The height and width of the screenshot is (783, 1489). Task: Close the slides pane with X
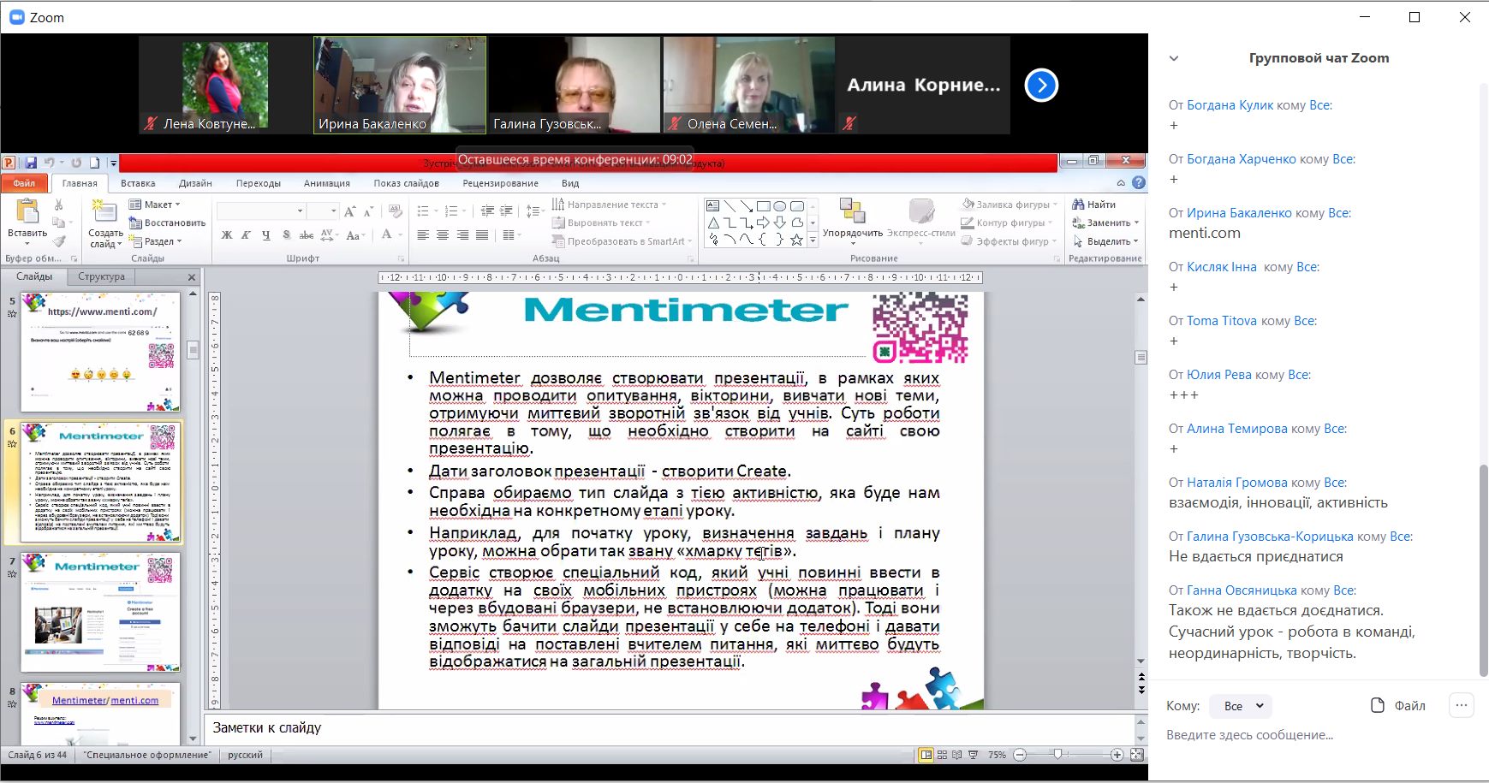[x=192, y=277]
